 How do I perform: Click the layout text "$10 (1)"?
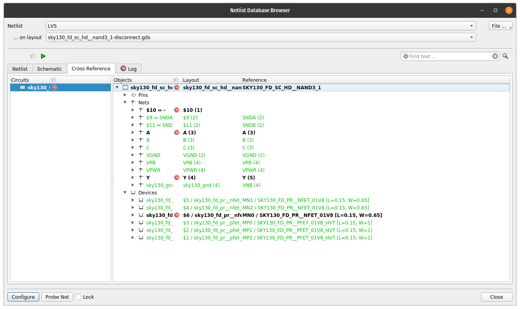193,110
